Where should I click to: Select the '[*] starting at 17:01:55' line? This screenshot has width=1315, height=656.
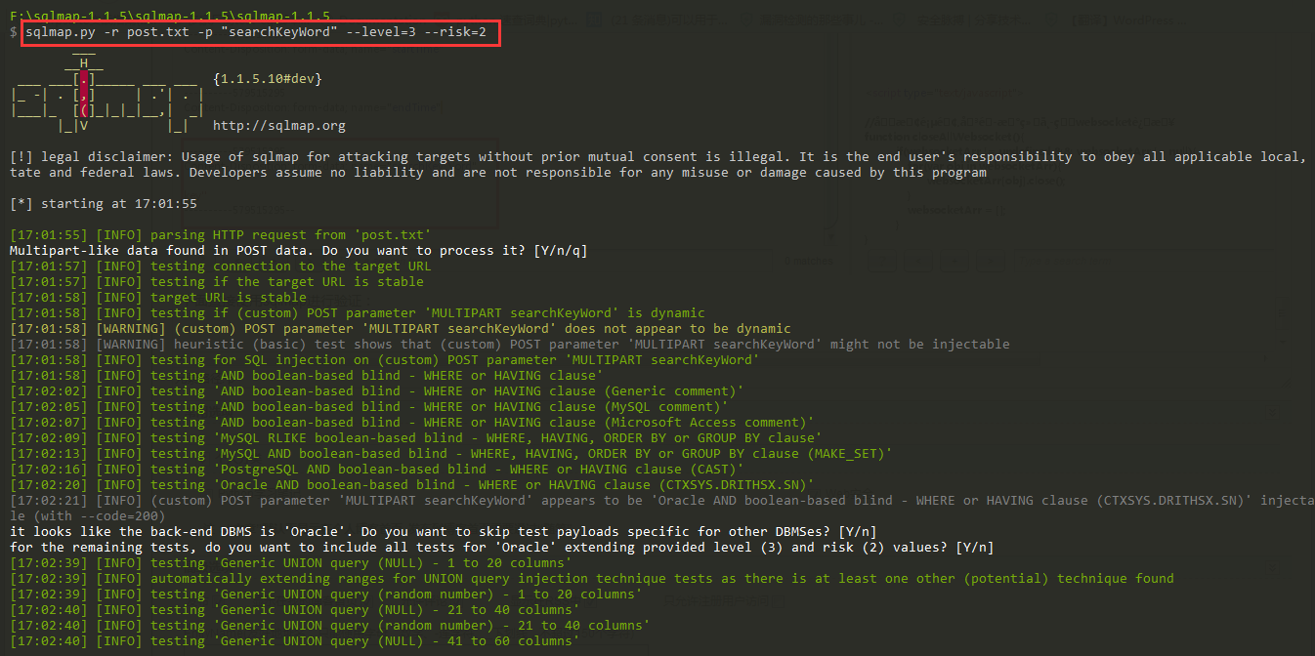[x=104, y=204]
